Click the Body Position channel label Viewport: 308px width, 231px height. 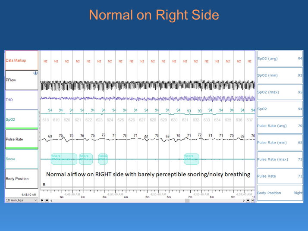(21, 178)
